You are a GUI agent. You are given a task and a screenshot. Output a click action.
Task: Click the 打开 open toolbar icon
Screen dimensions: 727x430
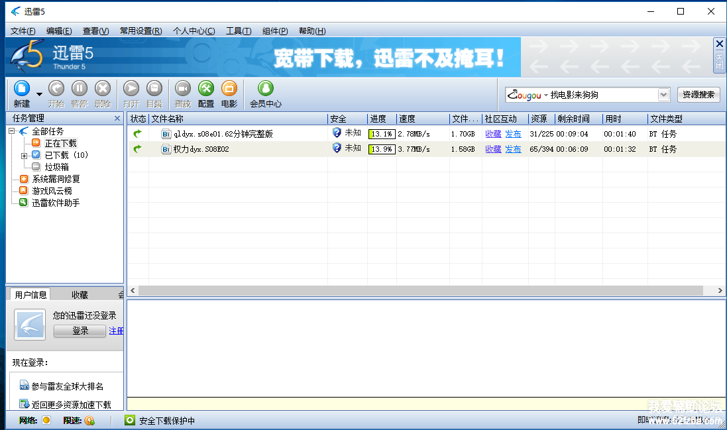pyautogui.click(x=131, y=88)
